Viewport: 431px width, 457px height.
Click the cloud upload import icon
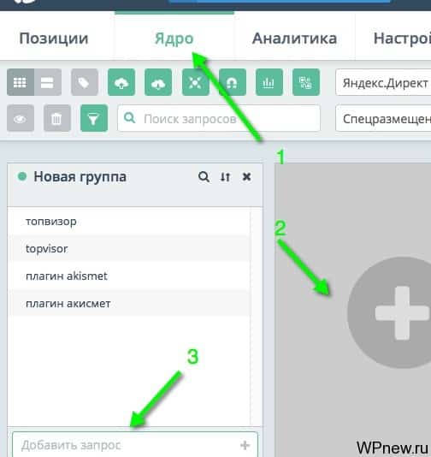pos(121,82)
